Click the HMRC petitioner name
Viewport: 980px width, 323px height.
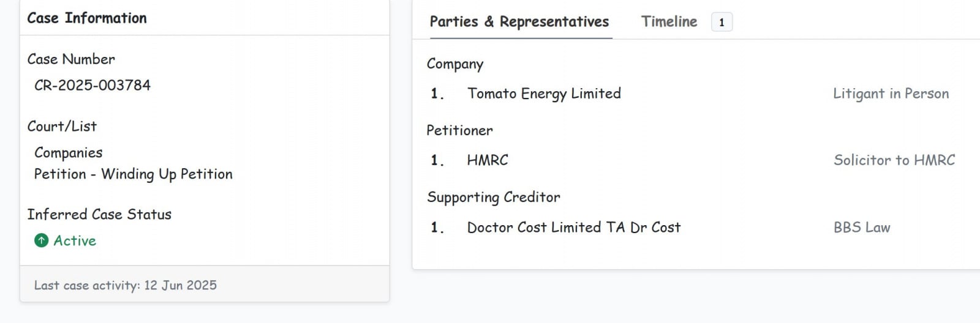[x=488, y=160]
